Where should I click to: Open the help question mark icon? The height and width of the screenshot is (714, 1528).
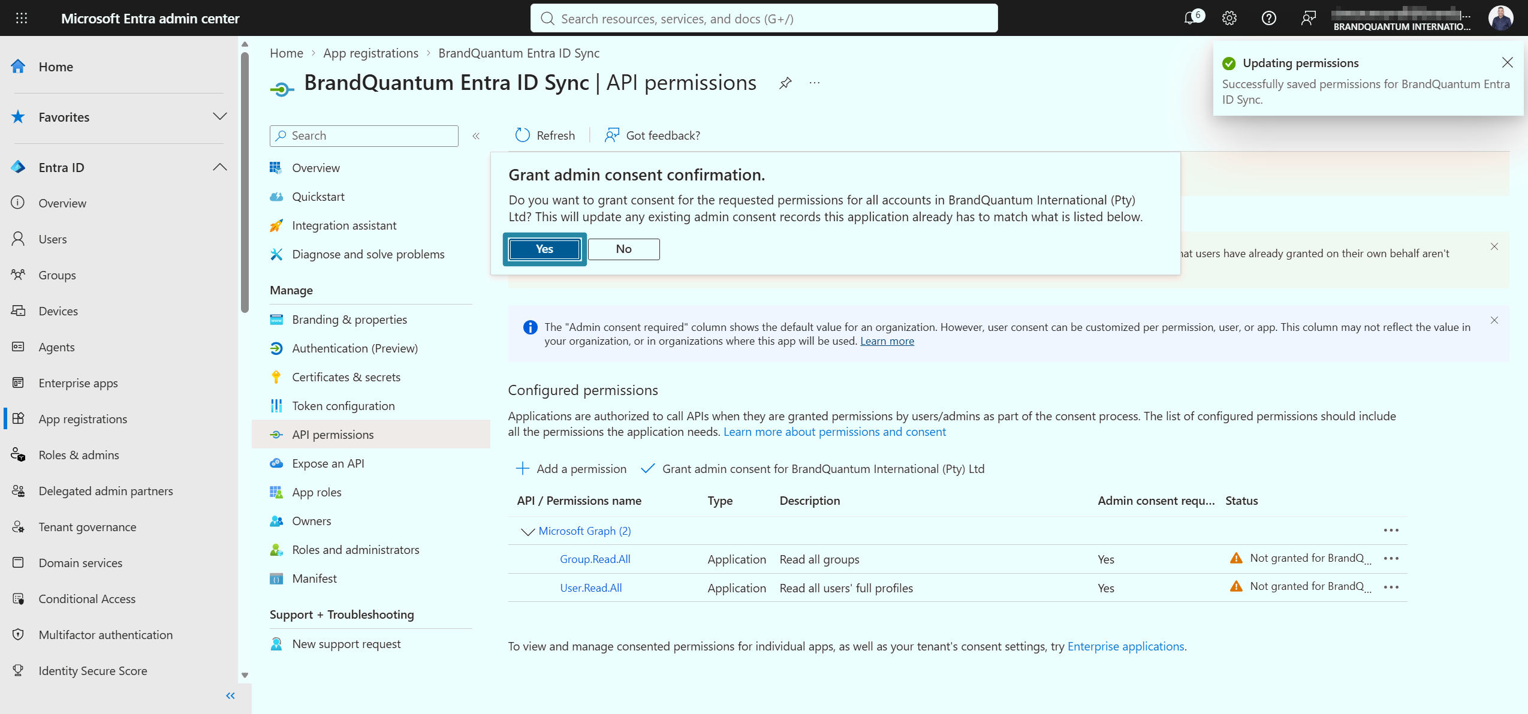coord(1268,18)
